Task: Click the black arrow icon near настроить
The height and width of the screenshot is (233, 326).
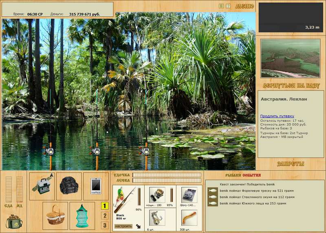Action: (x=138, y=226)
